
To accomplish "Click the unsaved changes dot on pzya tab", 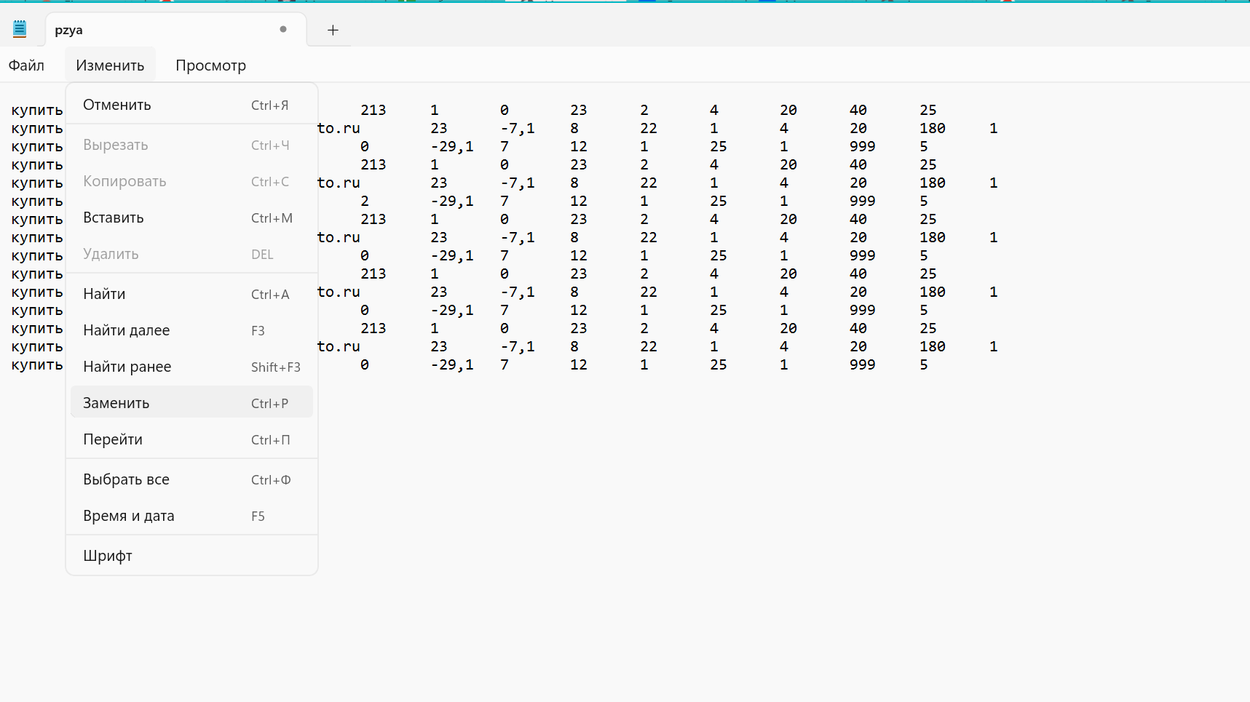I will tap(283, 29).
